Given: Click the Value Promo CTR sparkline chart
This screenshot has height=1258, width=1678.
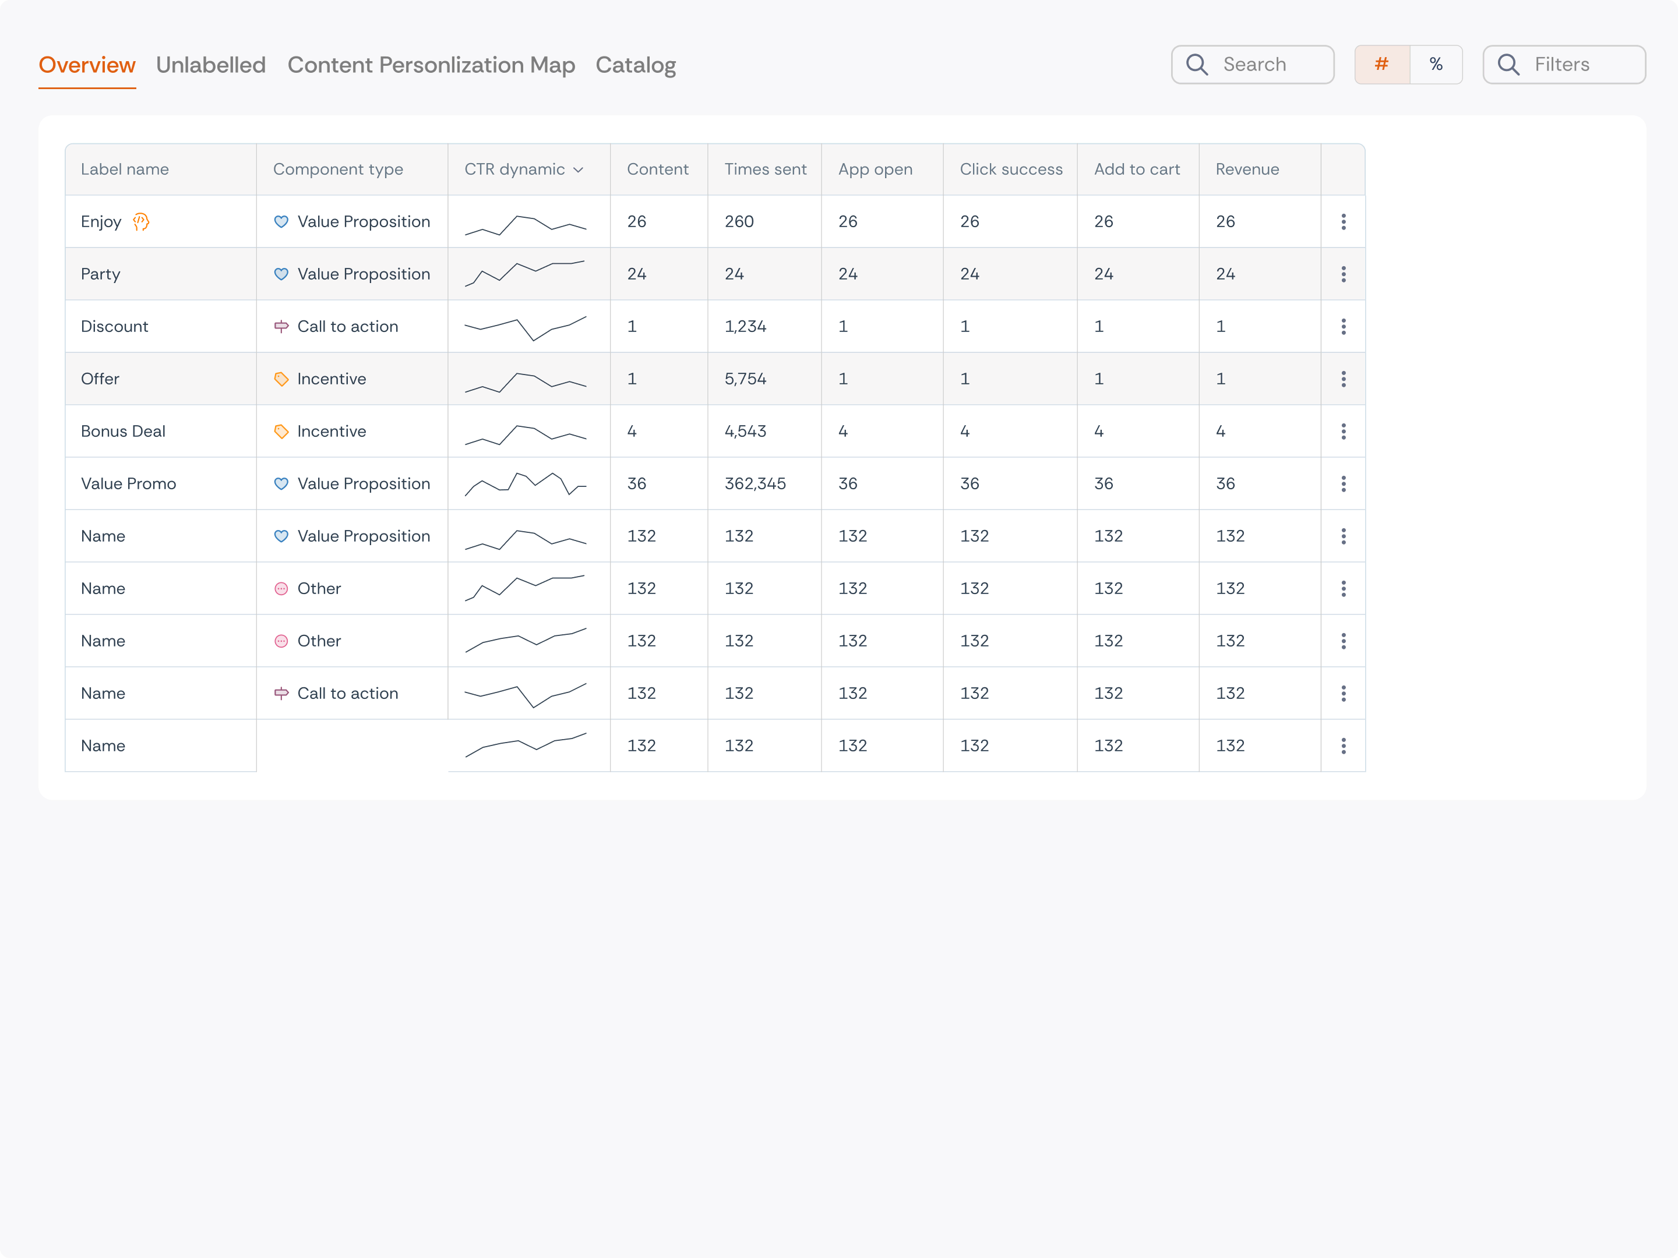Looking at the screenshot, I should coord(526,484).
